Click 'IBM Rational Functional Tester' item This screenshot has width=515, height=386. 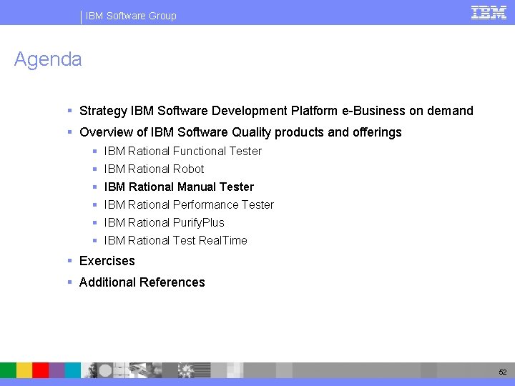pos(183,152)
